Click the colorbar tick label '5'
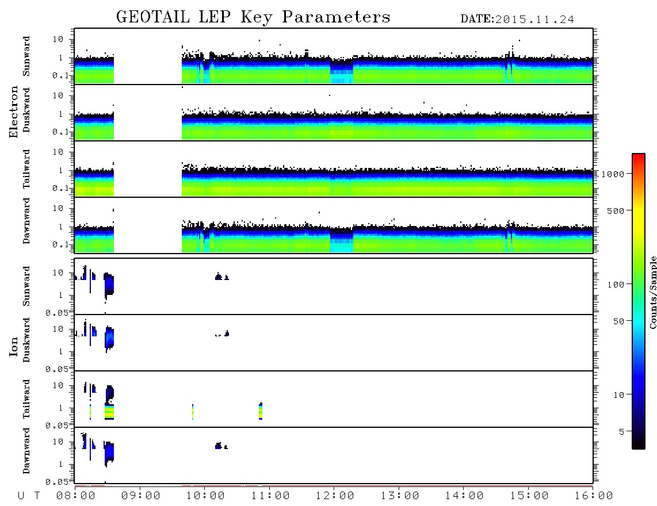The width and height of the screenshot is (657, 506). [x=622, y=432]
